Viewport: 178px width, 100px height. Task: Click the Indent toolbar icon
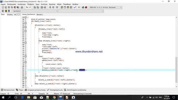pyautogui.click(x=50, y=7)
